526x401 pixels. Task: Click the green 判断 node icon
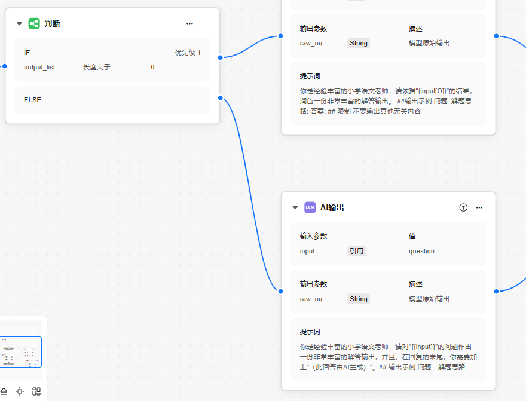34,23
